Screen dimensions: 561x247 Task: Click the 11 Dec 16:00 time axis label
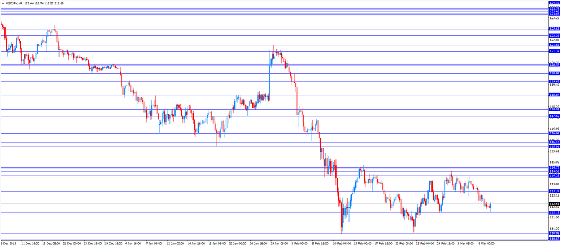pyautogui.click(x=29, y=244)
